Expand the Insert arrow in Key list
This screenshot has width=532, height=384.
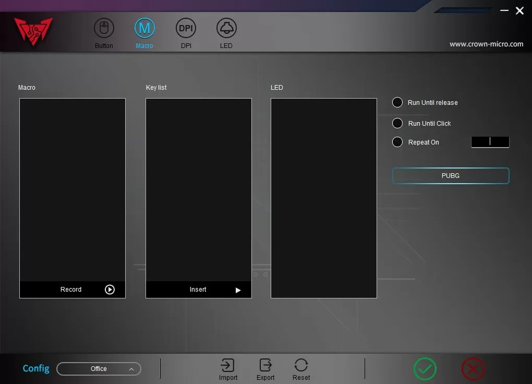[x=238, y=290]
